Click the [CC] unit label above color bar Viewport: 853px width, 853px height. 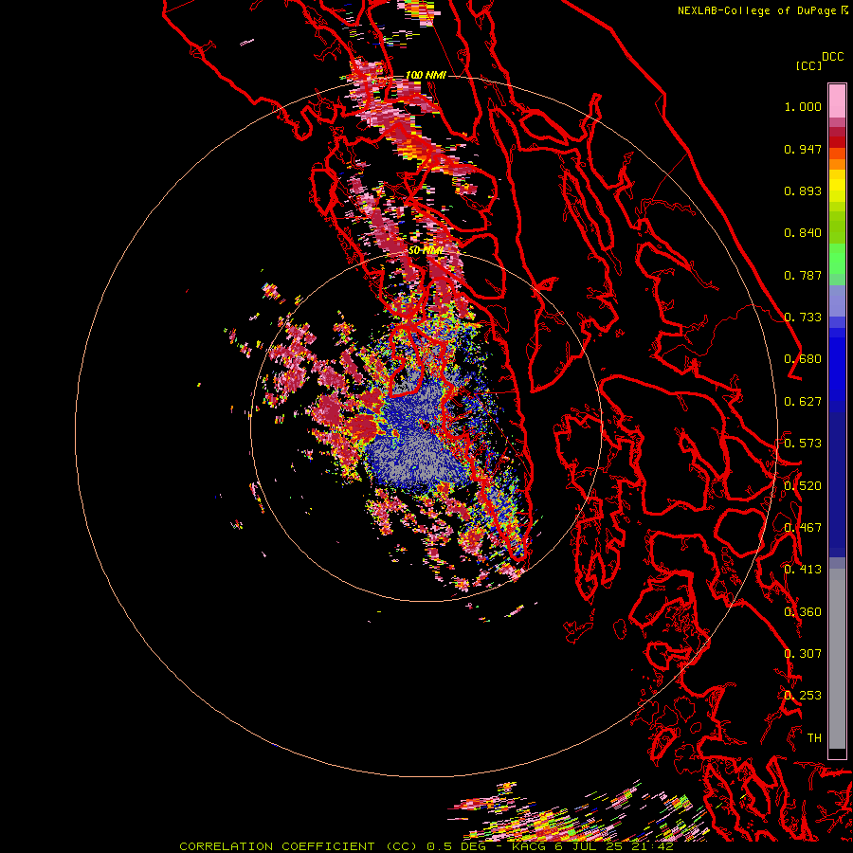point(808,65)
